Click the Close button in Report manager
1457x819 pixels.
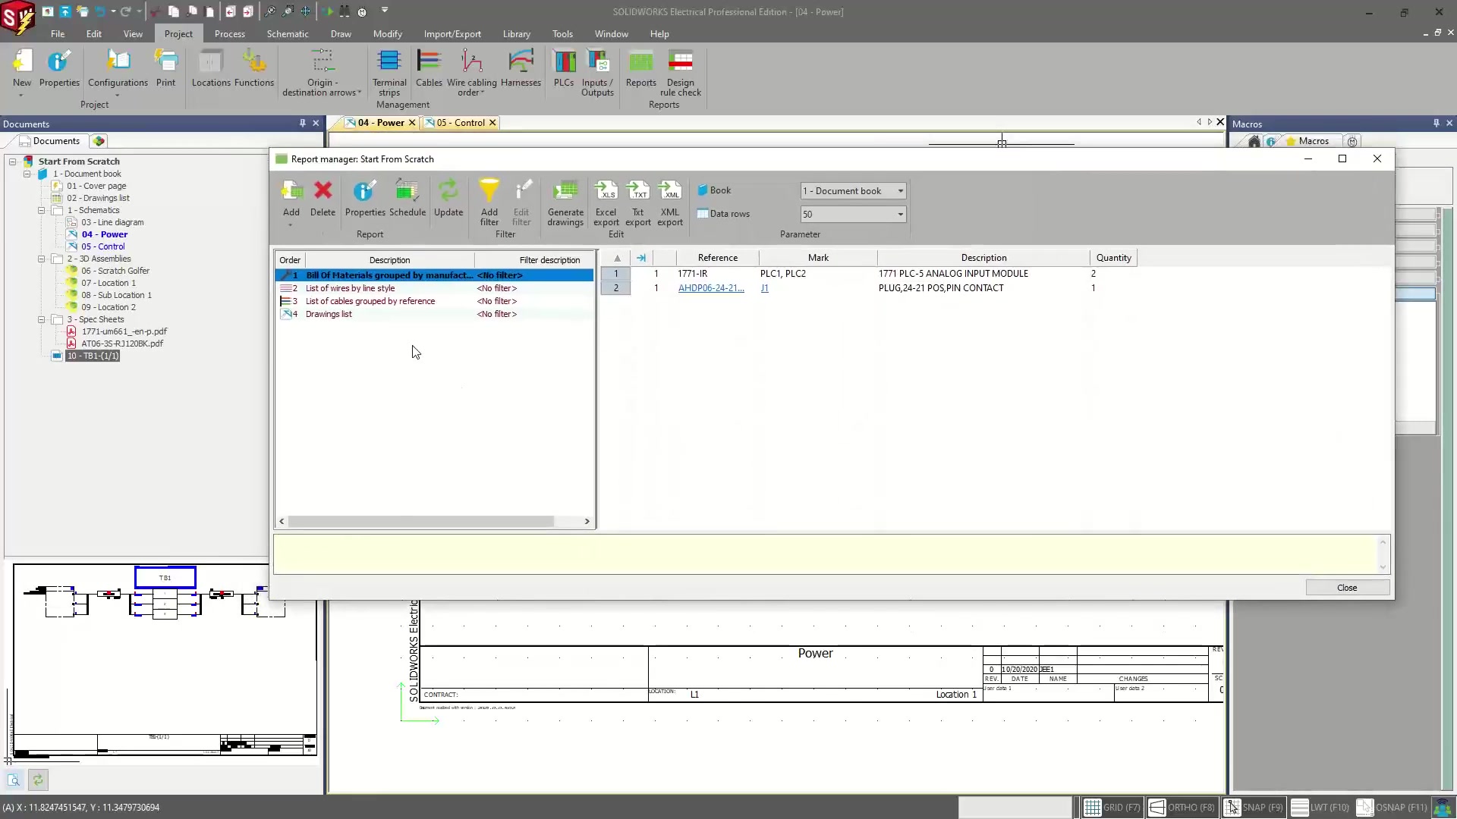pos(1347,588)
